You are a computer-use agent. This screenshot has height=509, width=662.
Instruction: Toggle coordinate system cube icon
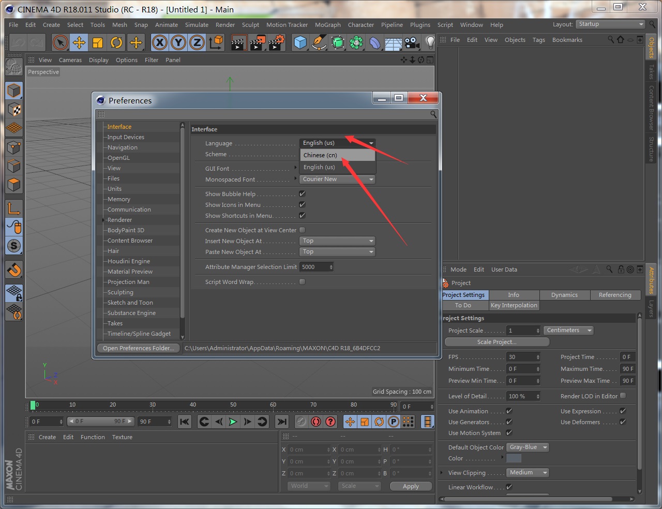point(216,42)
